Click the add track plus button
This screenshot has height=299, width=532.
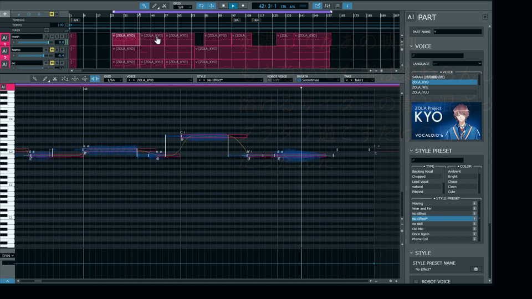5,14
